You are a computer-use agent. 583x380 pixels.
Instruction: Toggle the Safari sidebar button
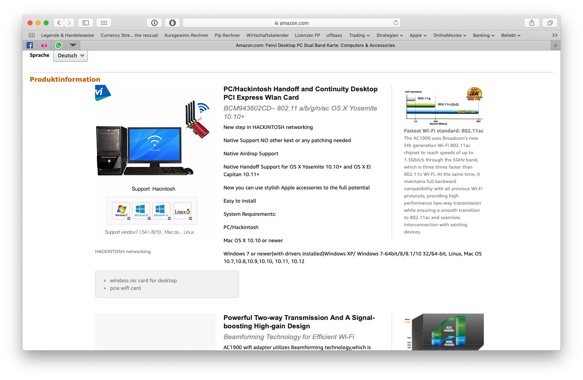[x=85, y=23]
